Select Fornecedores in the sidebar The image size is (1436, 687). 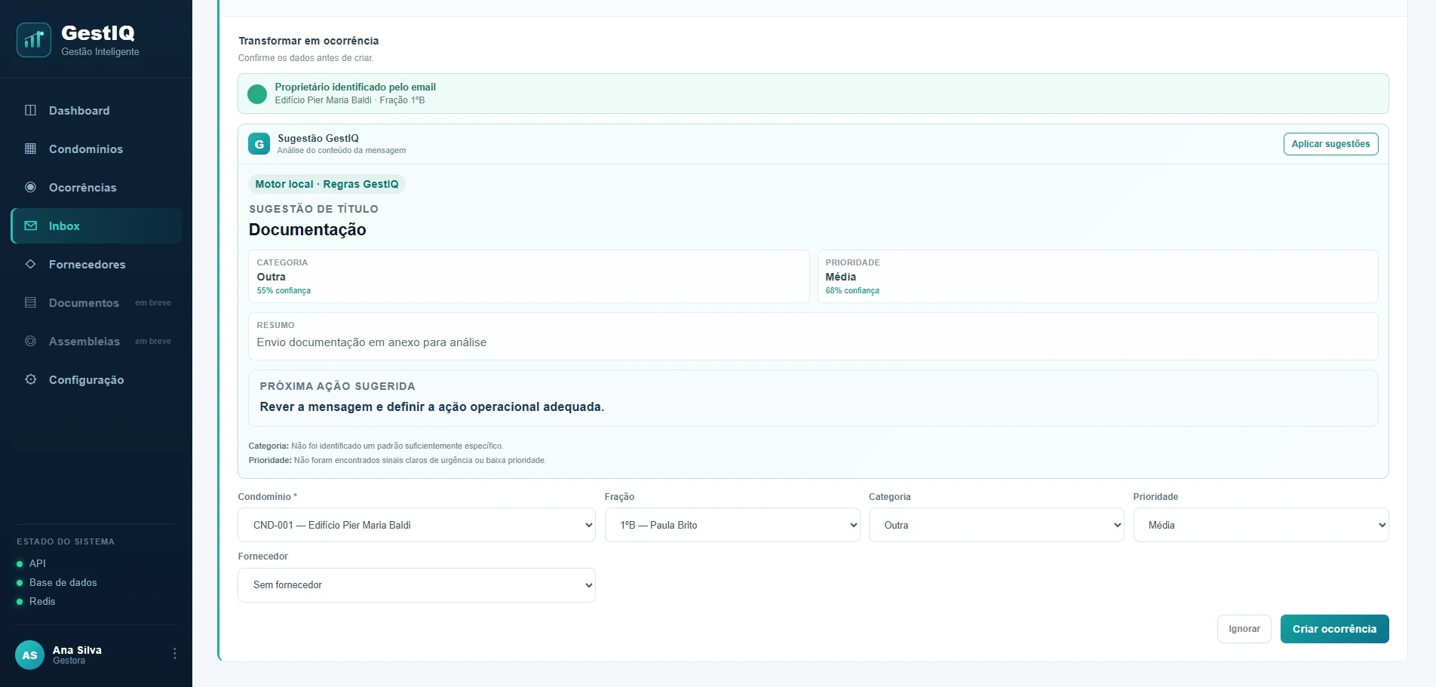[97, 264]
